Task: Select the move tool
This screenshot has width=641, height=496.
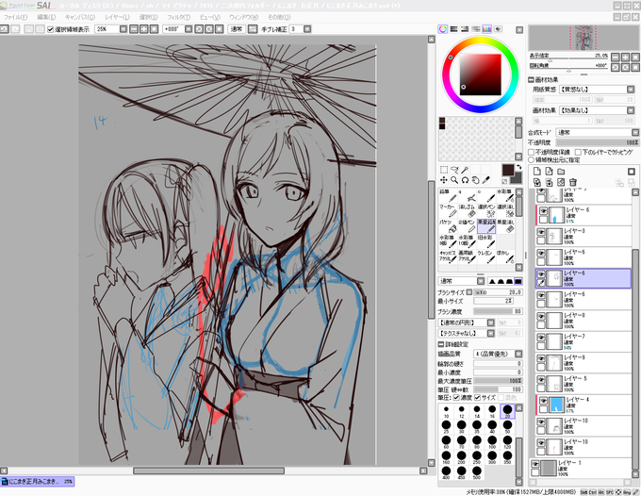Action: (x=444, y=180)
